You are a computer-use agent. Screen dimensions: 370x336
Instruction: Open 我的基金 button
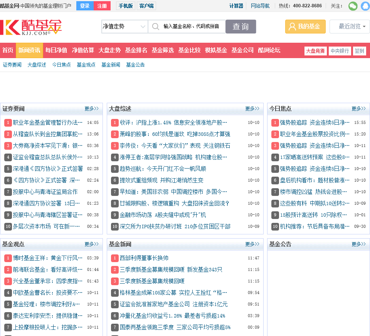coord(305,27)
